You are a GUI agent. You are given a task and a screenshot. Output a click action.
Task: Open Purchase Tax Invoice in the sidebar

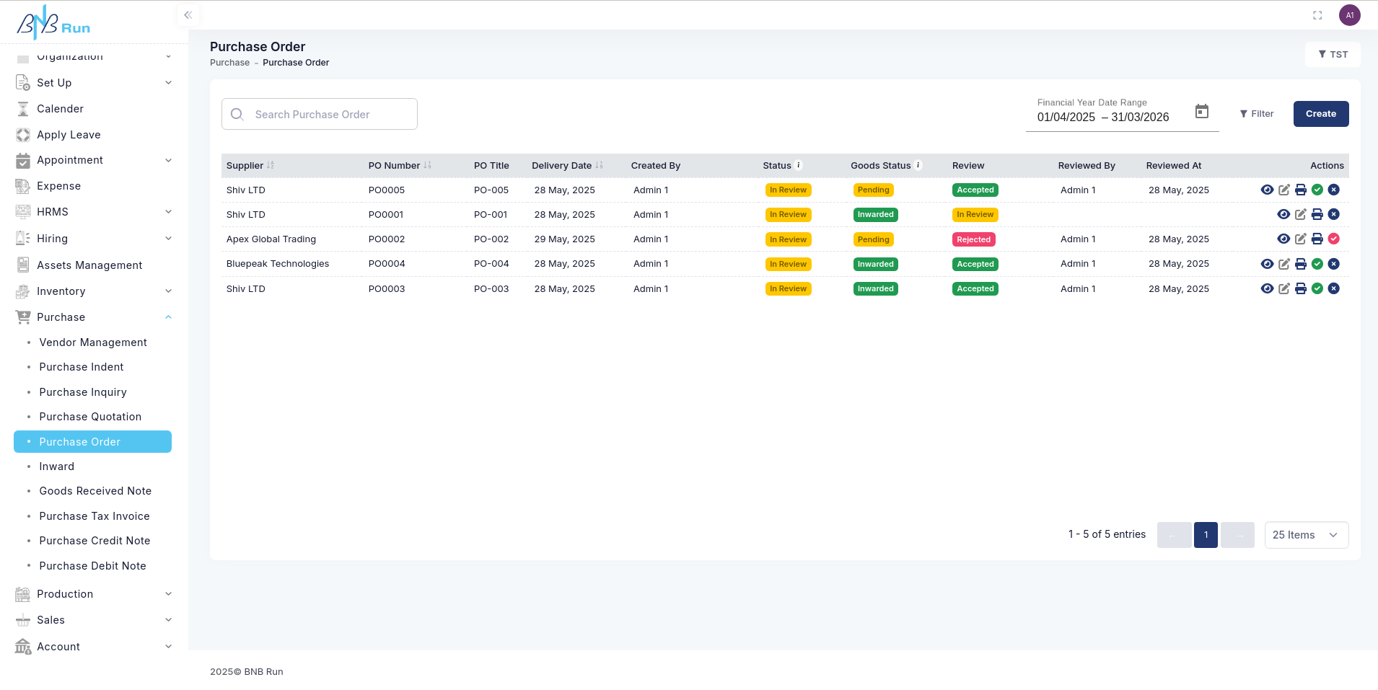coord(95,516)
